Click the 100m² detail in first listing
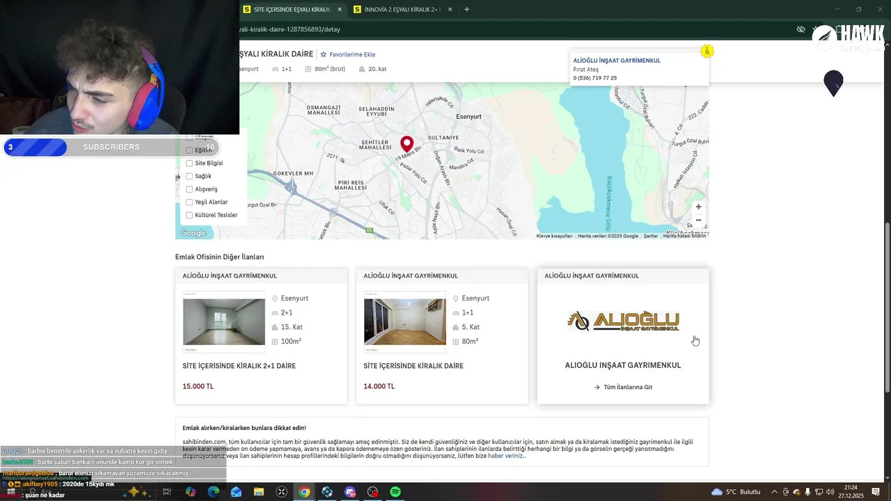Viewport: 891px width, 501px height. pyautogui.click(x=291, y=342)
